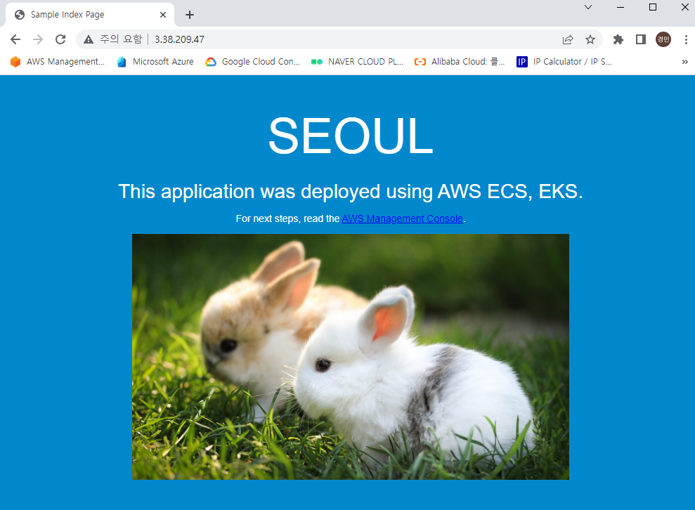Screen dimensions: 695x510
Task: Follow the AWS Management Console link
Action: point(402,218)
